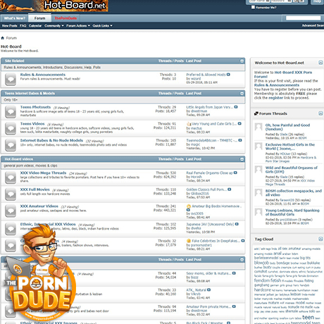The image size is (324, 324).
Task: Select the Forum tab
Action: coord(39,18)
